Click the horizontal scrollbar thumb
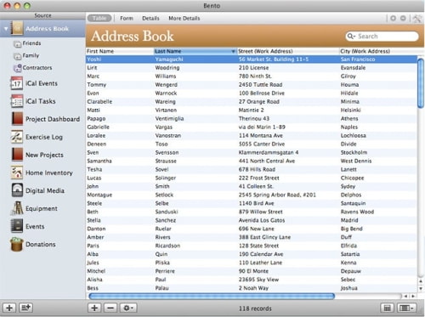Screen dimensions: 425x317 click(x=212, y=296)
